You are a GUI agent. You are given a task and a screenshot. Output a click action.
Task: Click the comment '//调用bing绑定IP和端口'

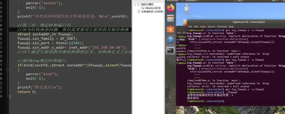pos(41,61)
